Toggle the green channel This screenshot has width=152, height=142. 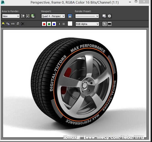tap(49, 24)
